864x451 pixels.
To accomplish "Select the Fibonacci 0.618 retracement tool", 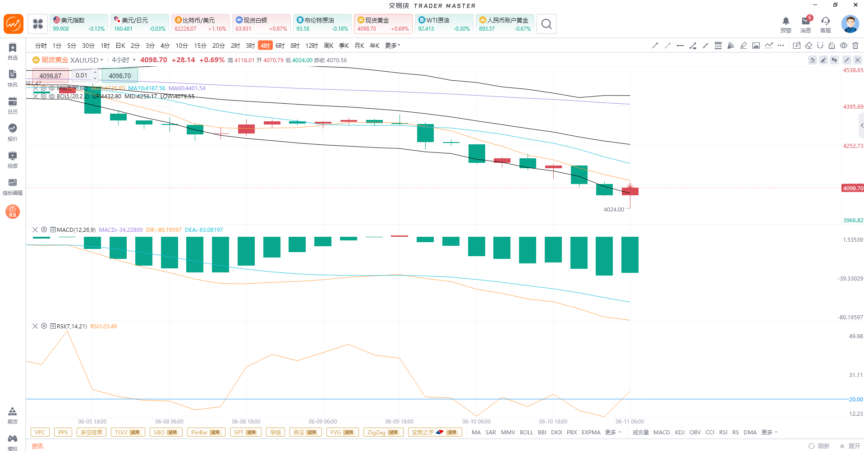I will point(718,46).
